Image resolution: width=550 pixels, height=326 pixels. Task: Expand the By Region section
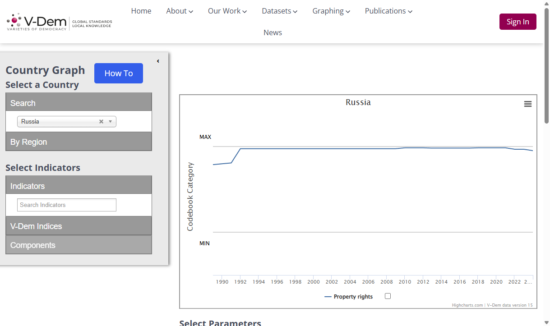[79, 142]
